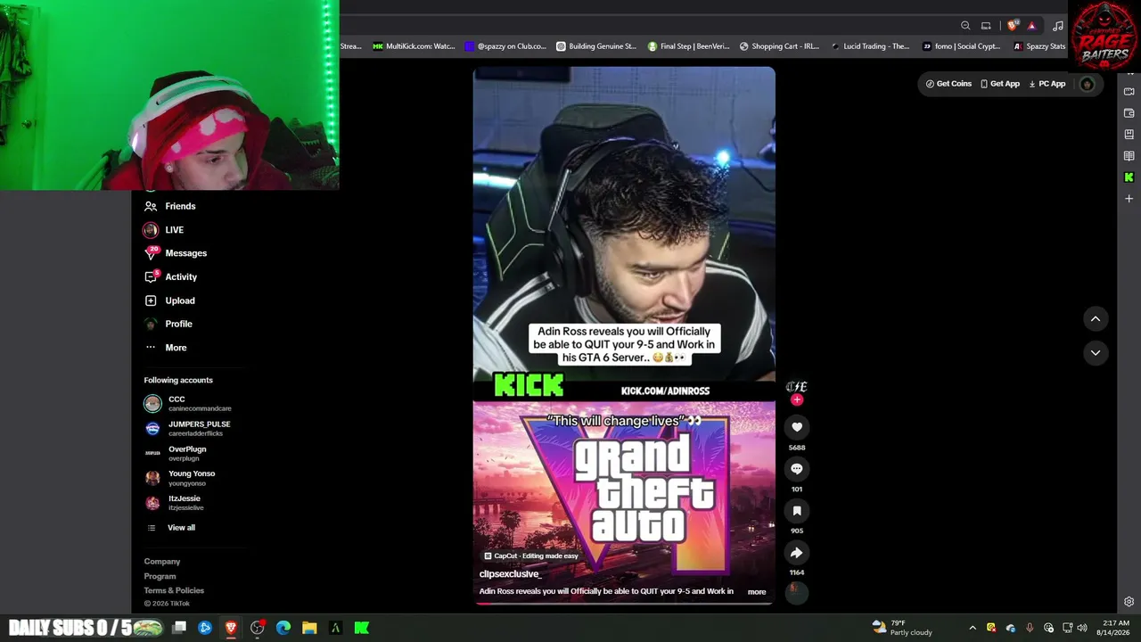Image resolution: width=1141 pixels, height=642 pixels.
Task: Open Bookmarks panel in Brave sidebar
Action: tap(1129, 135)
